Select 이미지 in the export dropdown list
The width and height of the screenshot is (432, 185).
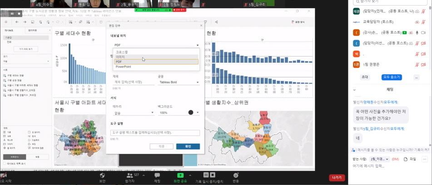[x=156, y=57]
